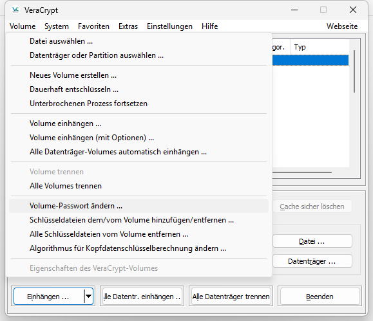
Task: Click the 'Datenträger ...' button
Action: tap(312, 261)
